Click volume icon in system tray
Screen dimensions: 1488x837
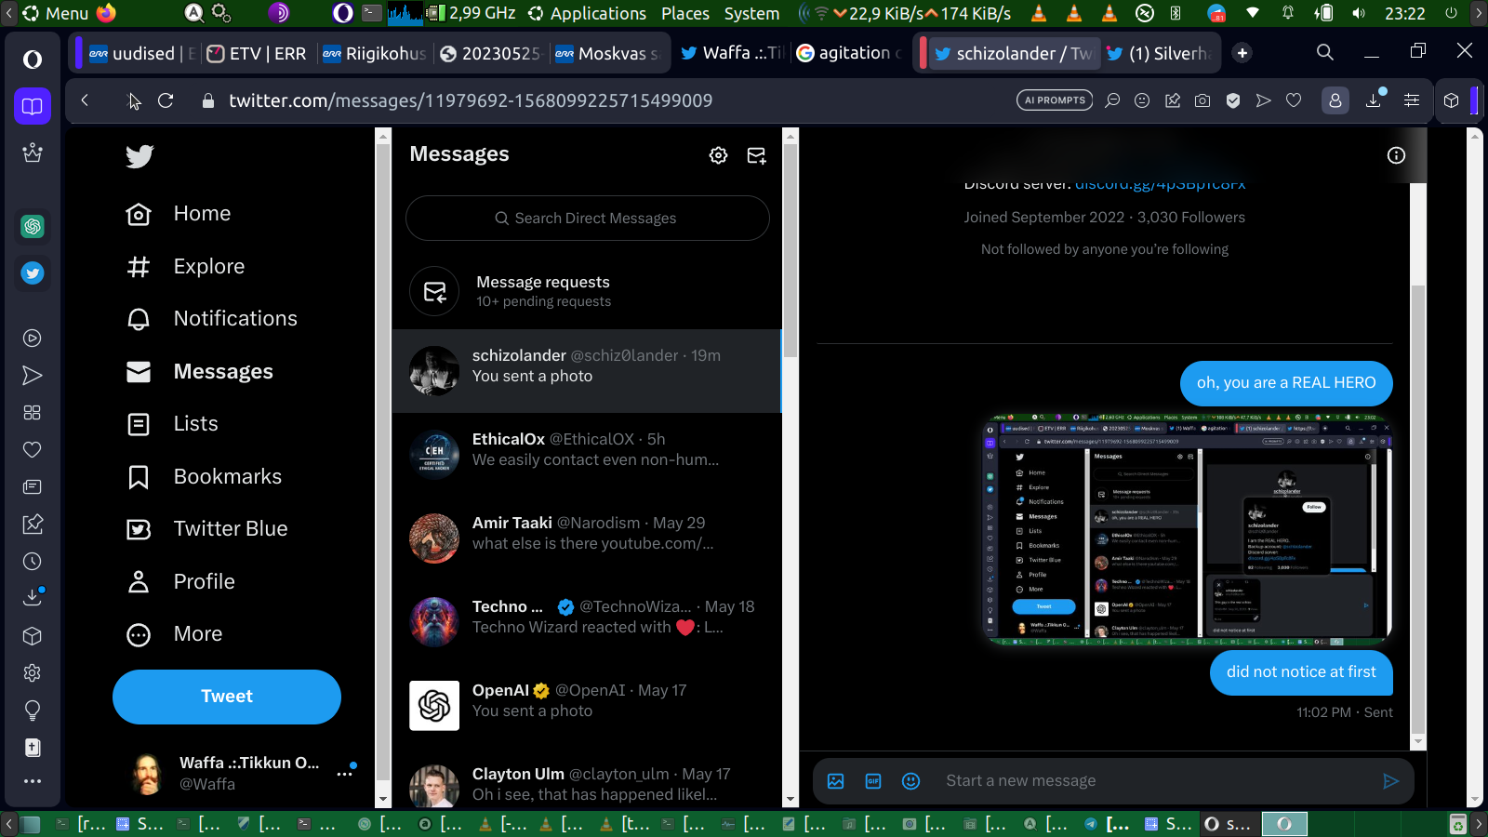1359,13
